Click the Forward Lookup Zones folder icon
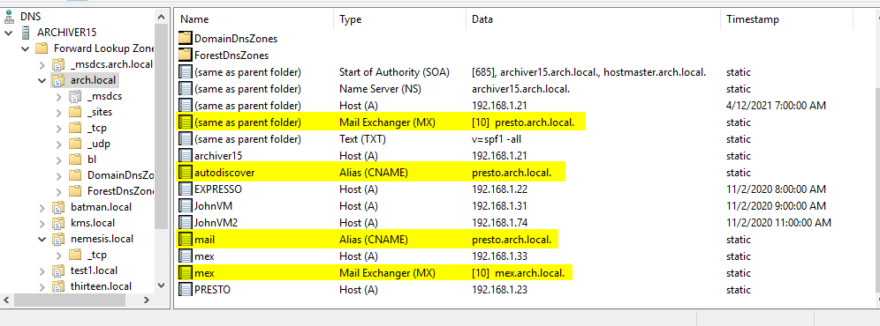 (42, 48)
